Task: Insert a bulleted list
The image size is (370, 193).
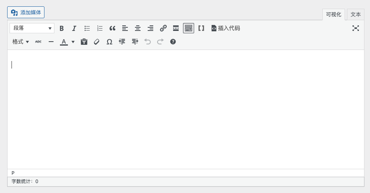Action: 87,28
